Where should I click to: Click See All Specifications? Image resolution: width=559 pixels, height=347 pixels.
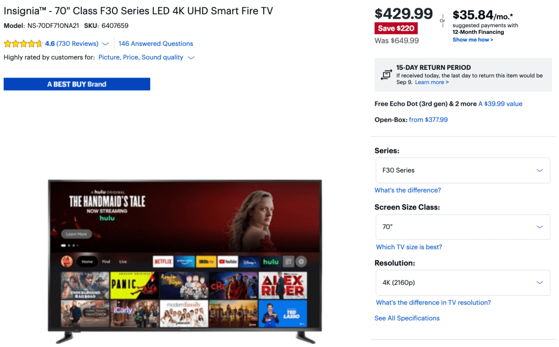(407, 318)
